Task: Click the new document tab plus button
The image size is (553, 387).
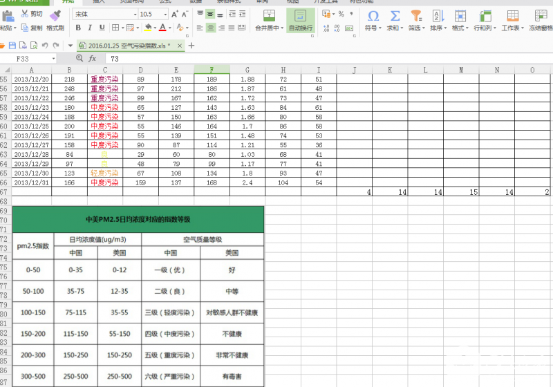Action: (191, 45)
